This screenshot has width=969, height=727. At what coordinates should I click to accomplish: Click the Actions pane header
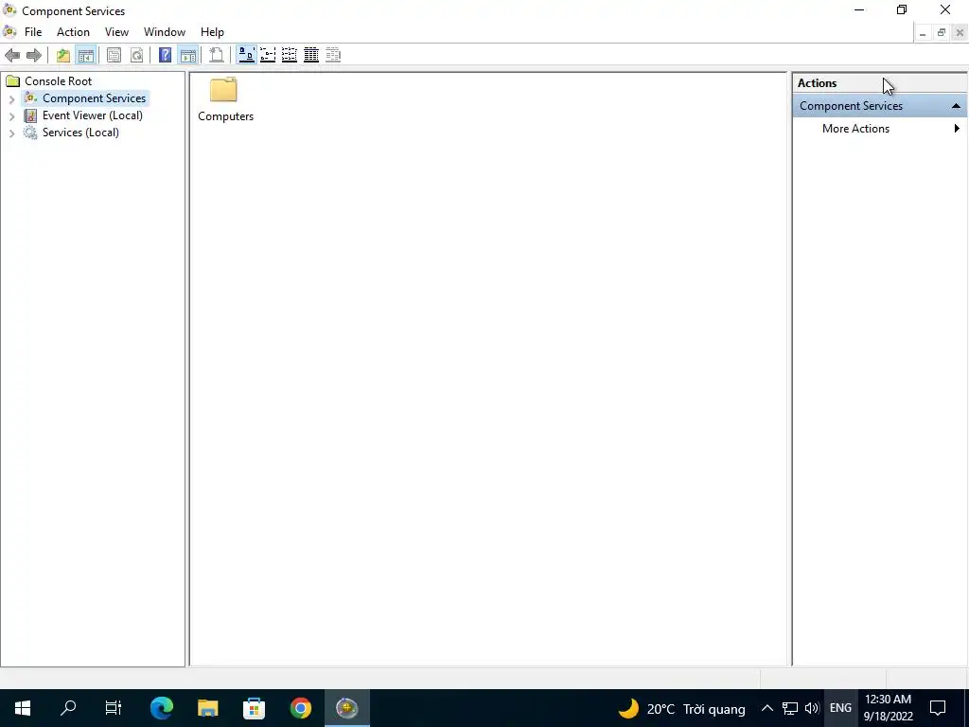(880, 83)
